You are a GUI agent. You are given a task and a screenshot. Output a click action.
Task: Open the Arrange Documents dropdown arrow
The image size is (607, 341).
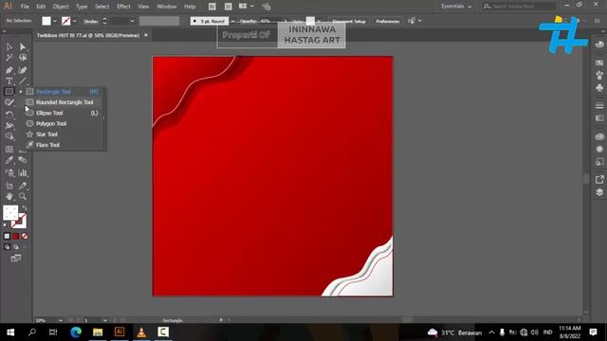coord(252,7)
